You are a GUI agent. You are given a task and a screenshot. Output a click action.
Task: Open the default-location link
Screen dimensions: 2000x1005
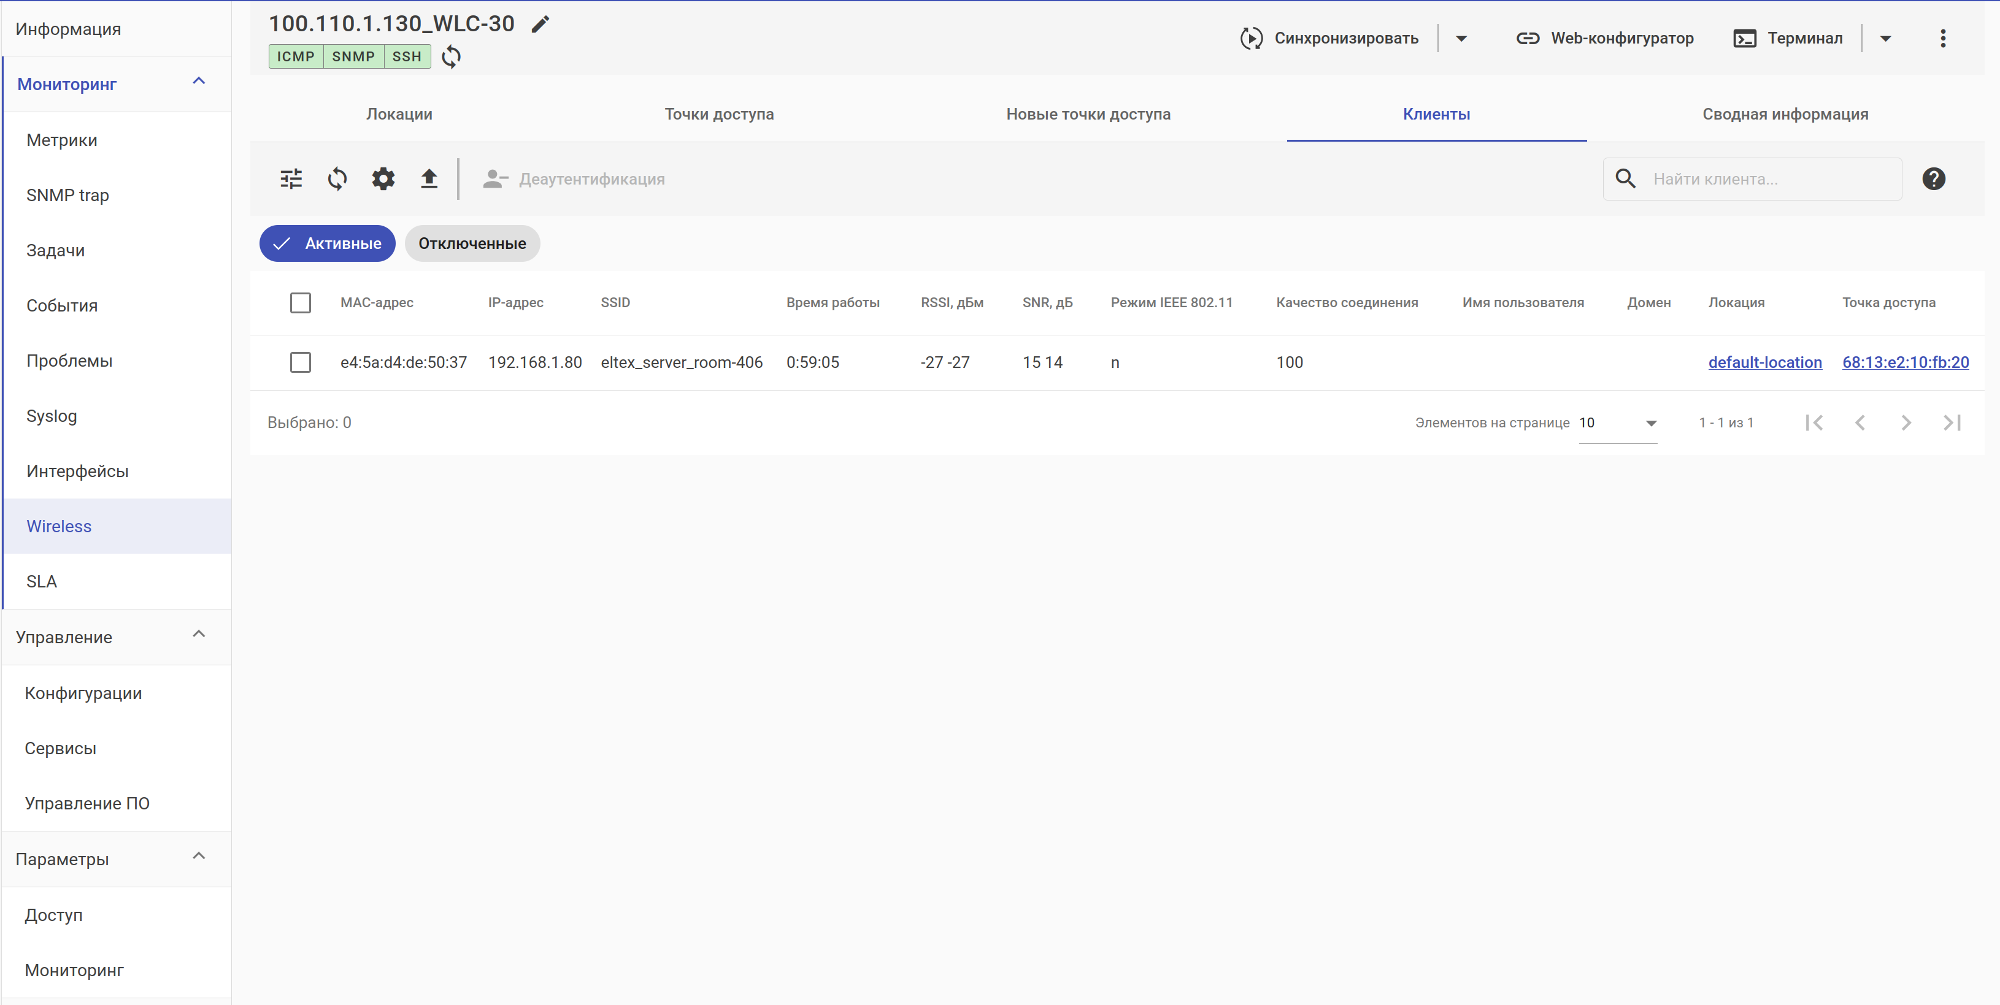click(1764, 362)
